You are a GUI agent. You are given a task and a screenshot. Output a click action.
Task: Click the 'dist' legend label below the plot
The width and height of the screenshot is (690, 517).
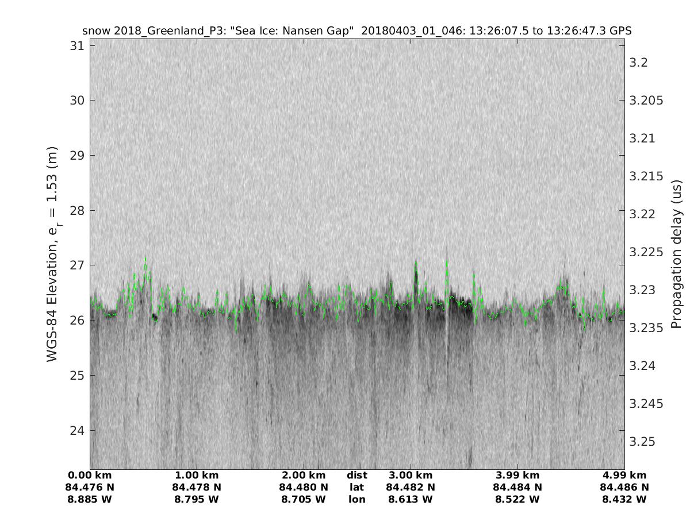pyautogui.click(x=356, y=475)
